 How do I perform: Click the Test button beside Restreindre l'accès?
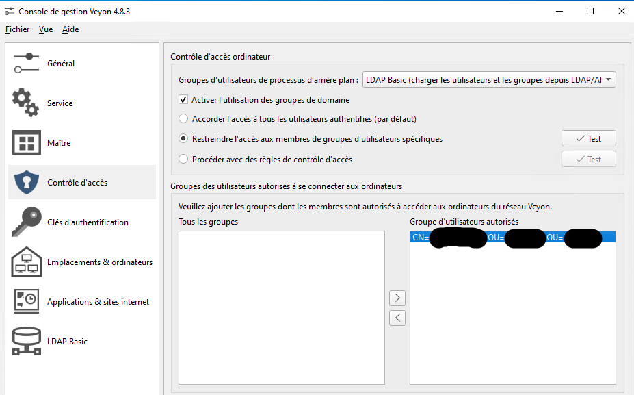pyautogui.click(x=589, y=138)
